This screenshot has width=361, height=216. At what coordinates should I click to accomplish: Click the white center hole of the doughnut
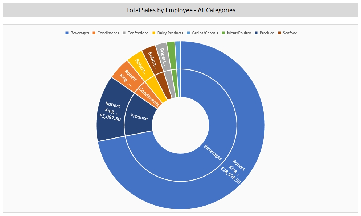click(180, 125)
